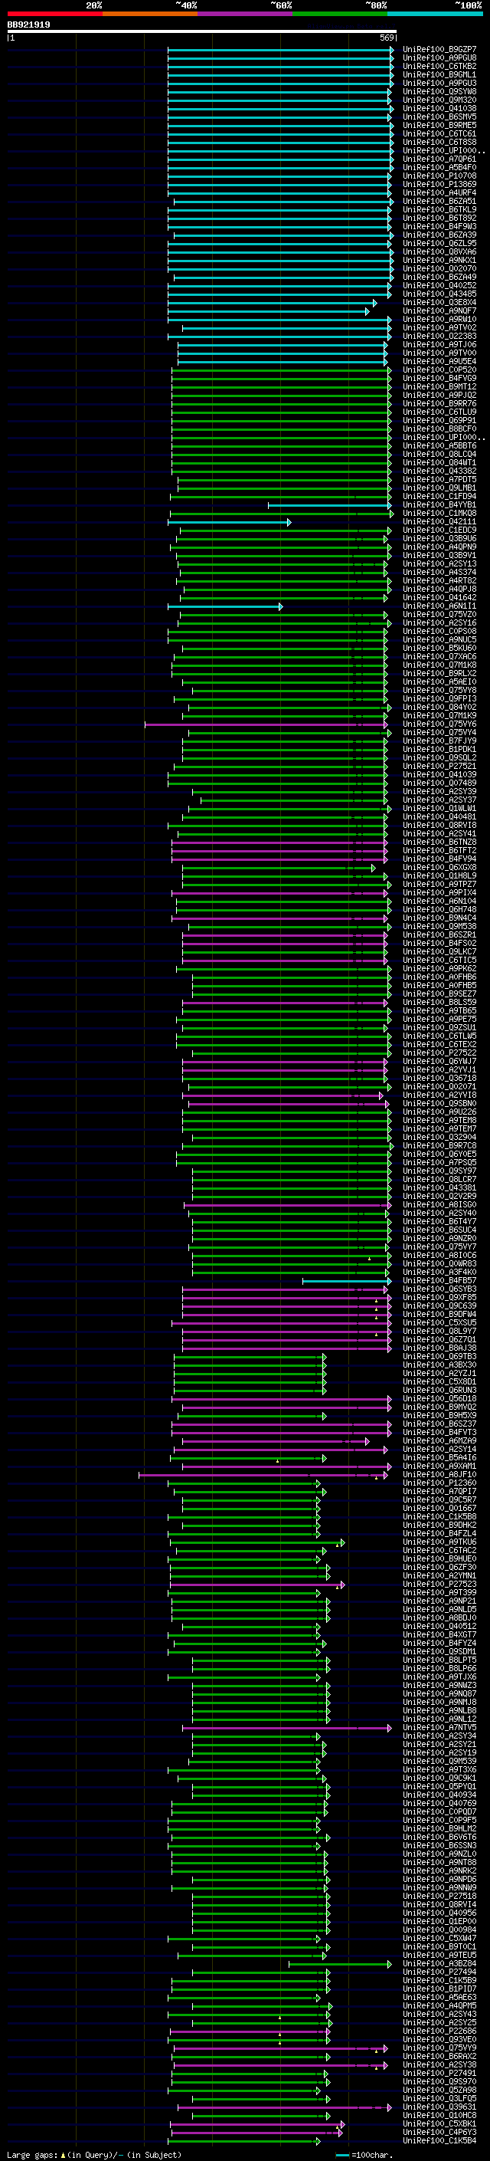Image resolution: width=490 pixels, height=2161 pixels.
Task: Click the =100char. scale legend
Action: tap(365, 2155)
